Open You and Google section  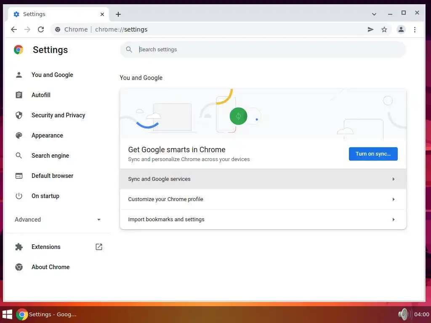pos(52,75)
